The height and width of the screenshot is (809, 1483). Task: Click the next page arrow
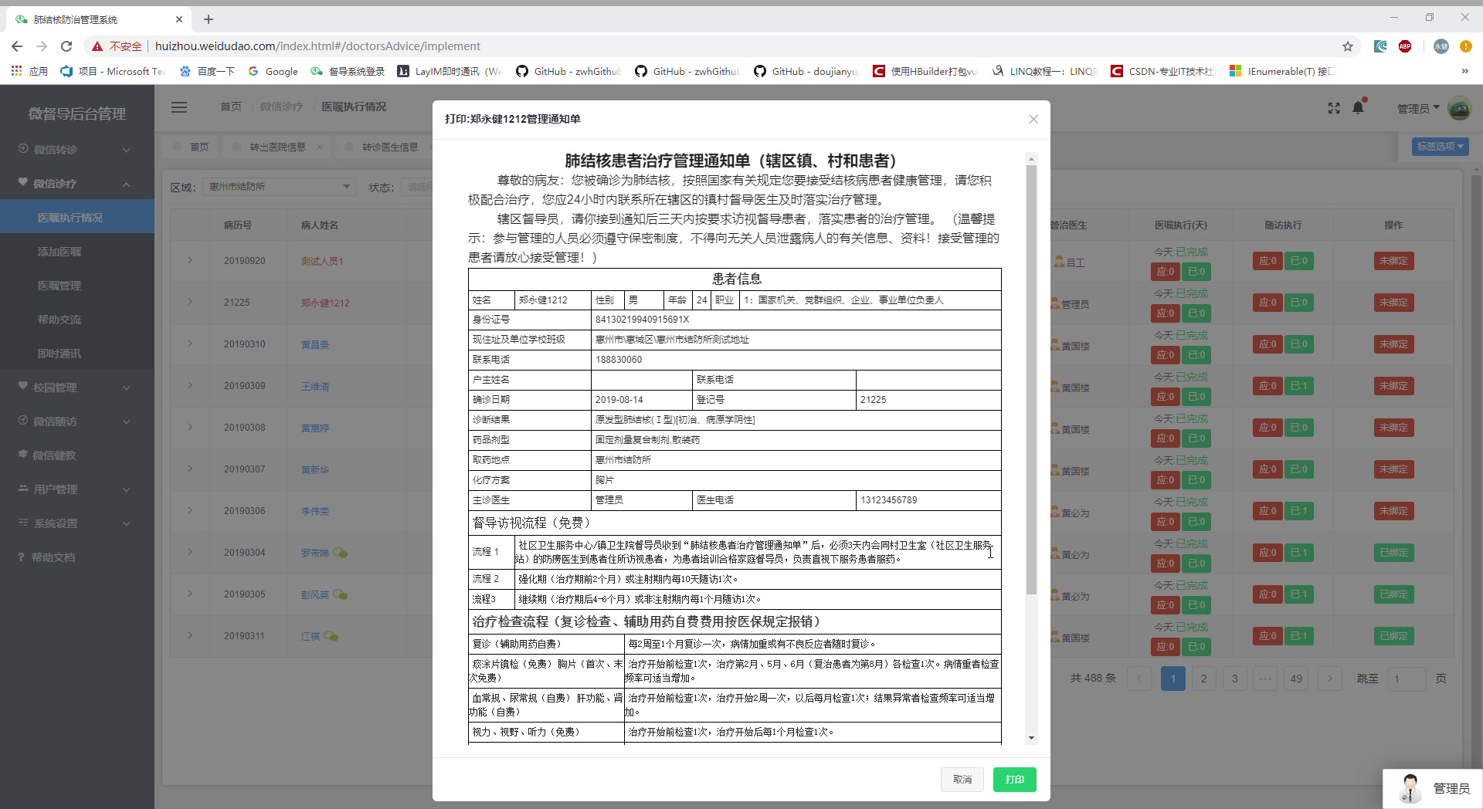click(1330, 679)
